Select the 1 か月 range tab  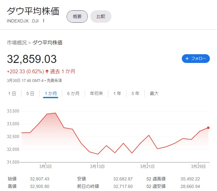pos(51,93)
